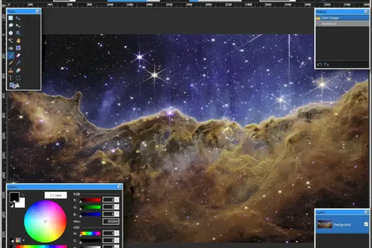
Task: Select the Background layer thumbnail
Action: coord(325,224)
